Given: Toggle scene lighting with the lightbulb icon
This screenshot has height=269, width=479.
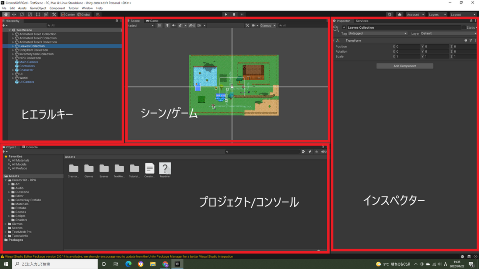Looking at the screenshot, I should pos(167,25).
